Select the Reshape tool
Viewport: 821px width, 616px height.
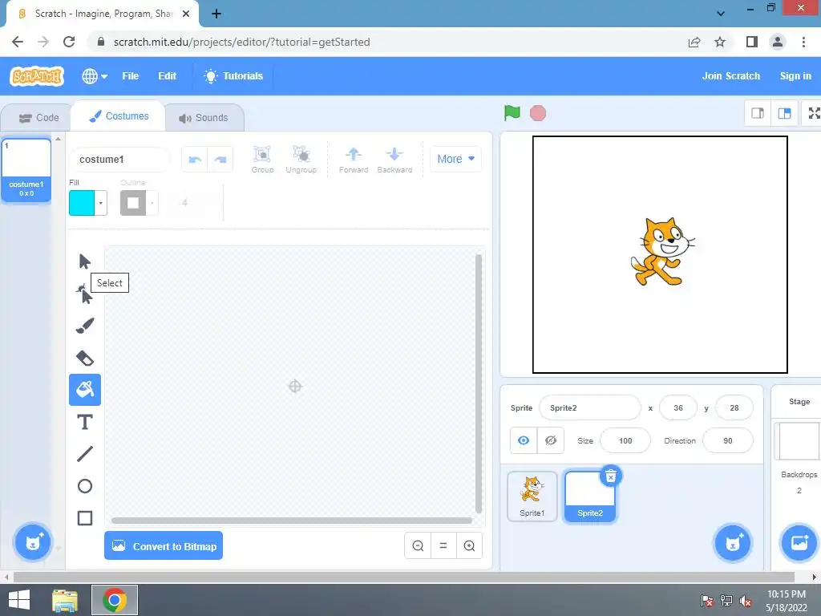pyautogui.click(x=84, y=294)
